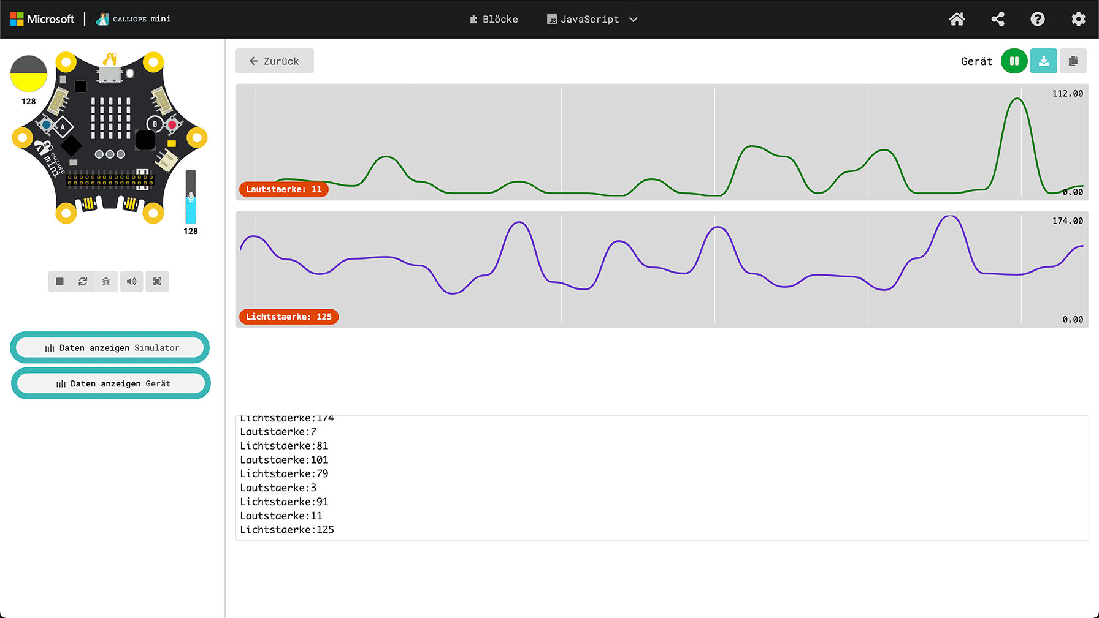Go back with the Zurück button
1099x618 pixels.
point(274,61)
